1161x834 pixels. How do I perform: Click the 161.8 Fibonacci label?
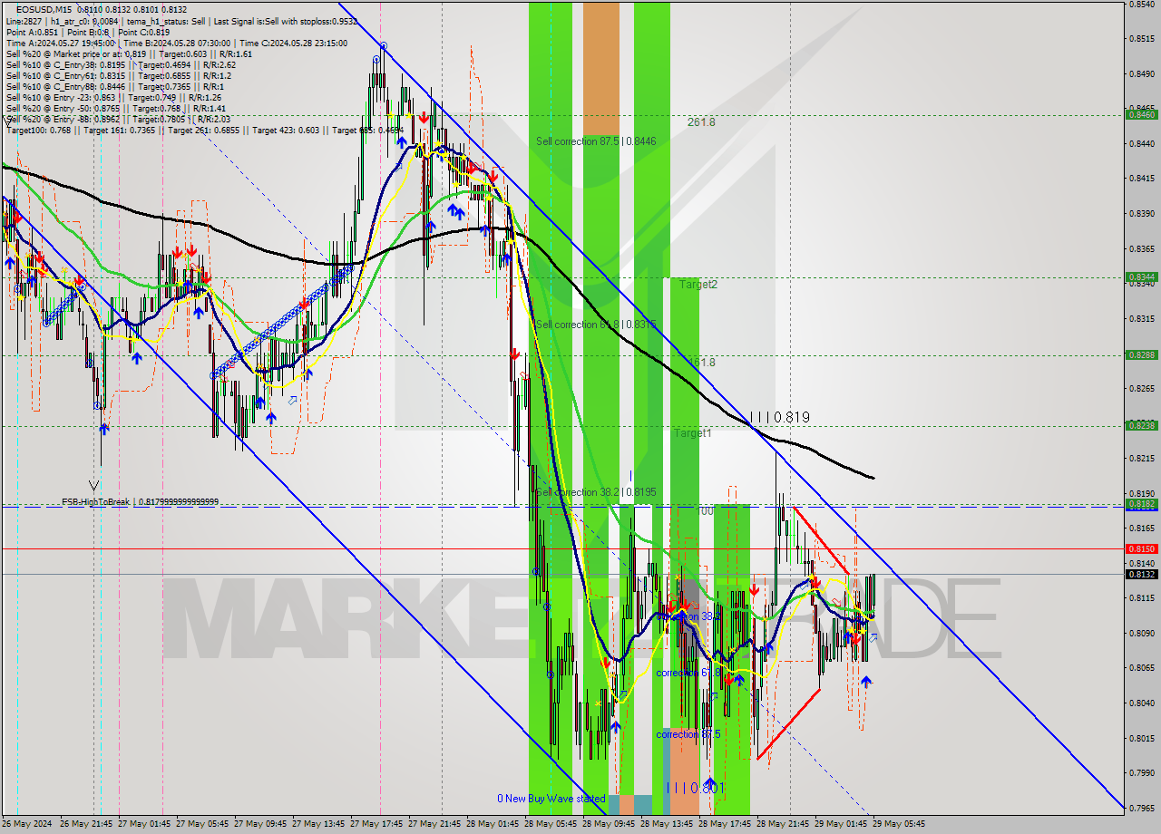click(701, 363)
